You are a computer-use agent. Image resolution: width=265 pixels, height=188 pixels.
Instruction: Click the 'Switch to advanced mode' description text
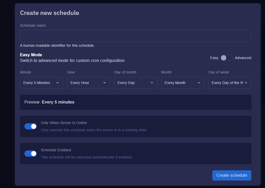tap(72, 60)
